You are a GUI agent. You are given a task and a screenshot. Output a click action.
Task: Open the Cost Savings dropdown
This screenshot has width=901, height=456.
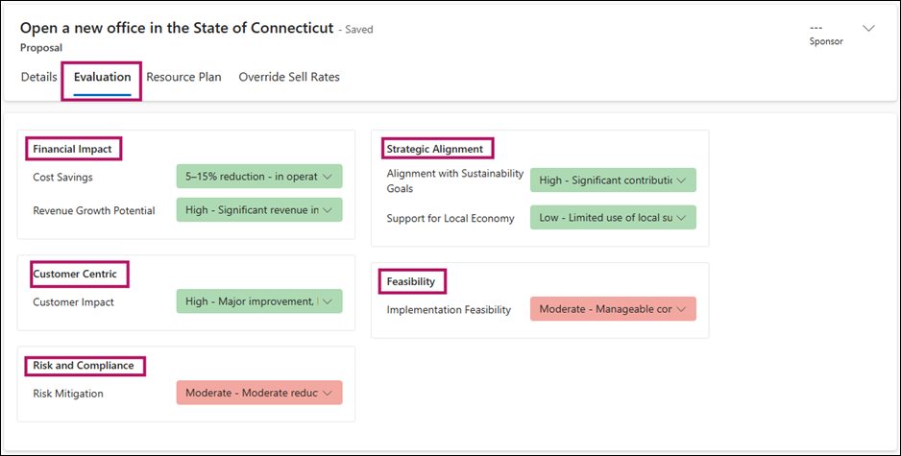(259, 177)
